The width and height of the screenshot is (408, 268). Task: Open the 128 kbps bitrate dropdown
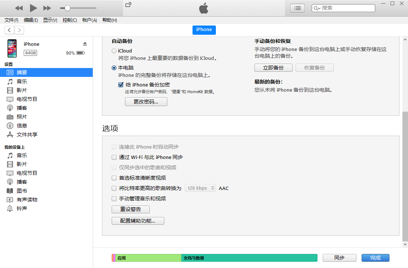pos(200,188)
